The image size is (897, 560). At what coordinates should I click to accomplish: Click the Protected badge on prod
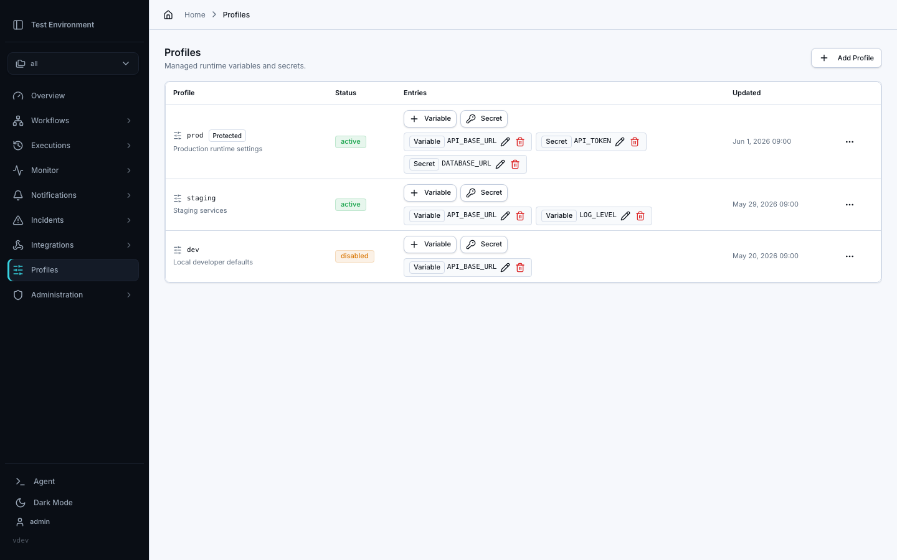click(227, 136)
